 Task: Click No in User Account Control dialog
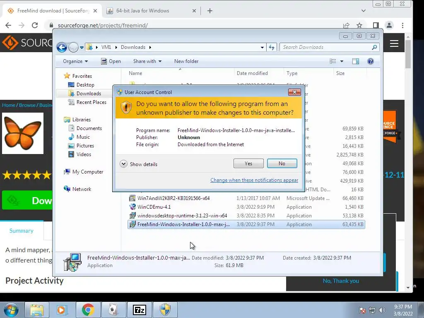[282, 163]
